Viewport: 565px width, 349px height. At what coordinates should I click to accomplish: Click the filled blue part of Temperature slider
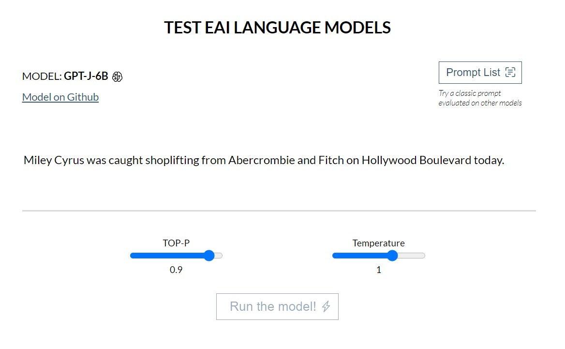pyautogui.click(x=360, y=256)
